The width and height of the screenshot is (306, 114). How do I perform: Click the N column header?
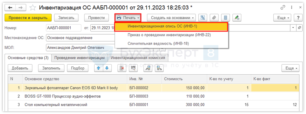point(15,79)
